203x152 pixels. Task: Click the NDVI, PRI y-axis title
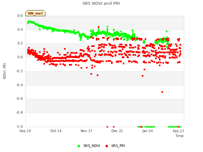4,71
